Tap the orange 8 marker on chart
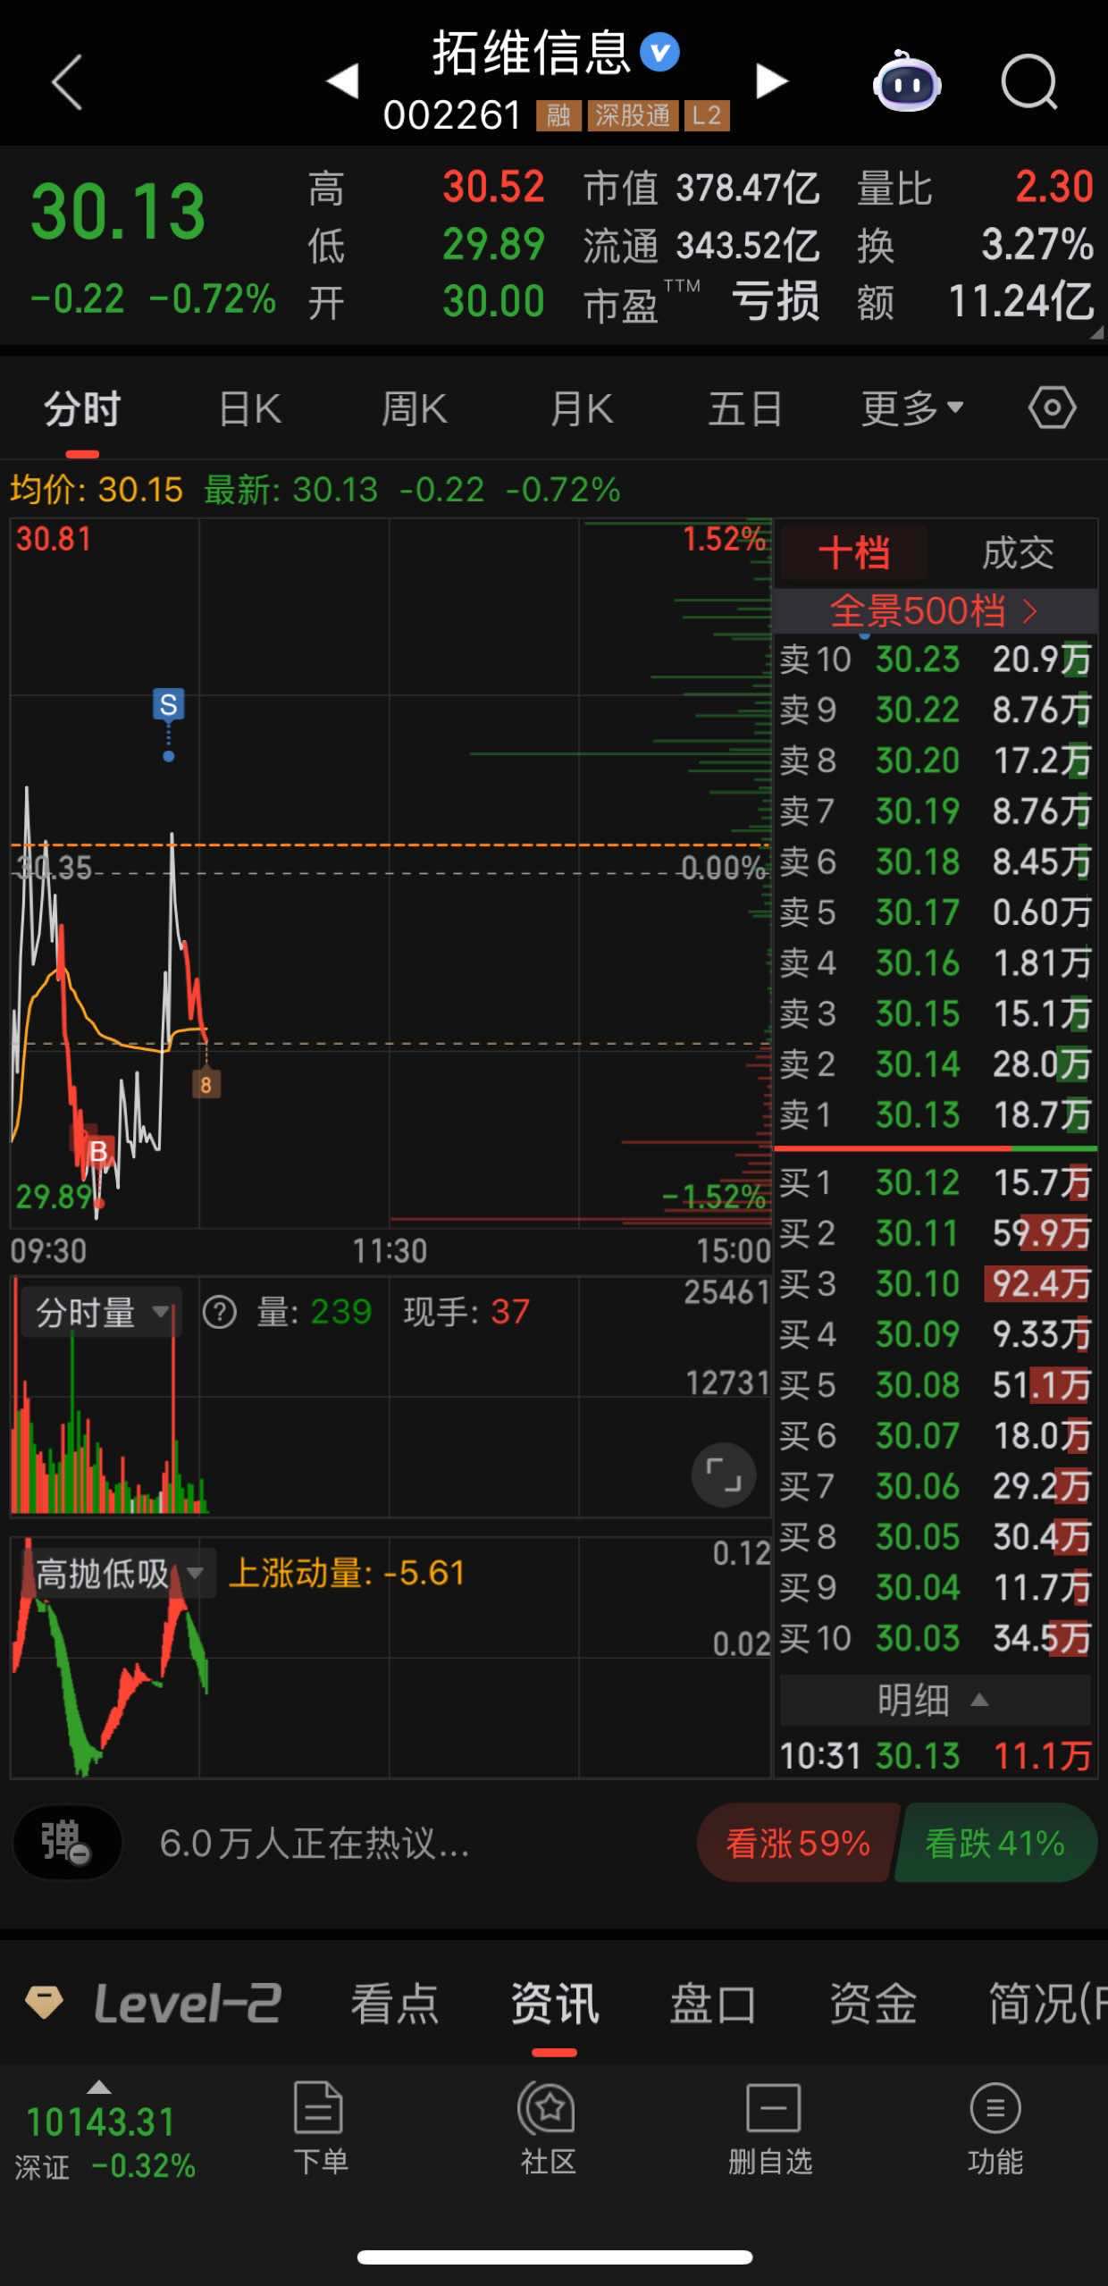The width and height of the screenshot is (1108, 2286). point(206,1084)
